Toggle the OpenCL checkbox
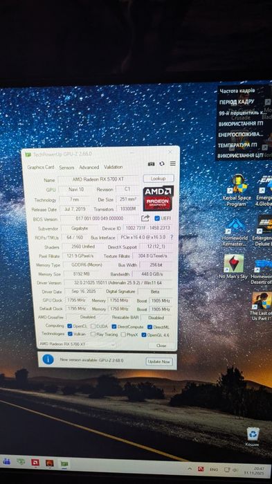Image resolution: width=272 pixels, height=484 pixels. (70, 326)
